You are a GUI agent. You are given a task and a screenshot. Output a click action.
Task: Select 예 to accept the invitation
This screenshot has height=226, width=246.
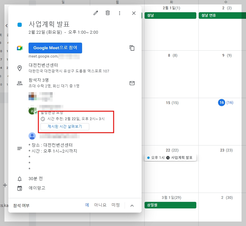click(x=88, y=205)
